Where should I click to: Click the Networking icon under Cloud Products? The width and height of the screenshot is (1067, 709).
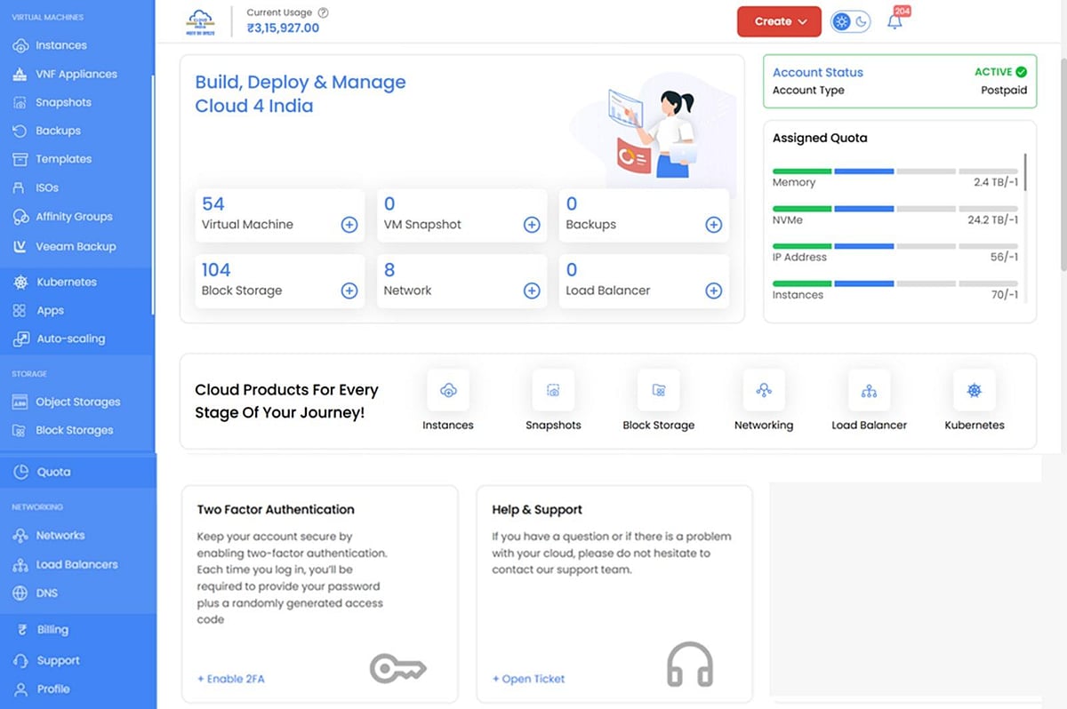tap(764, 390)
